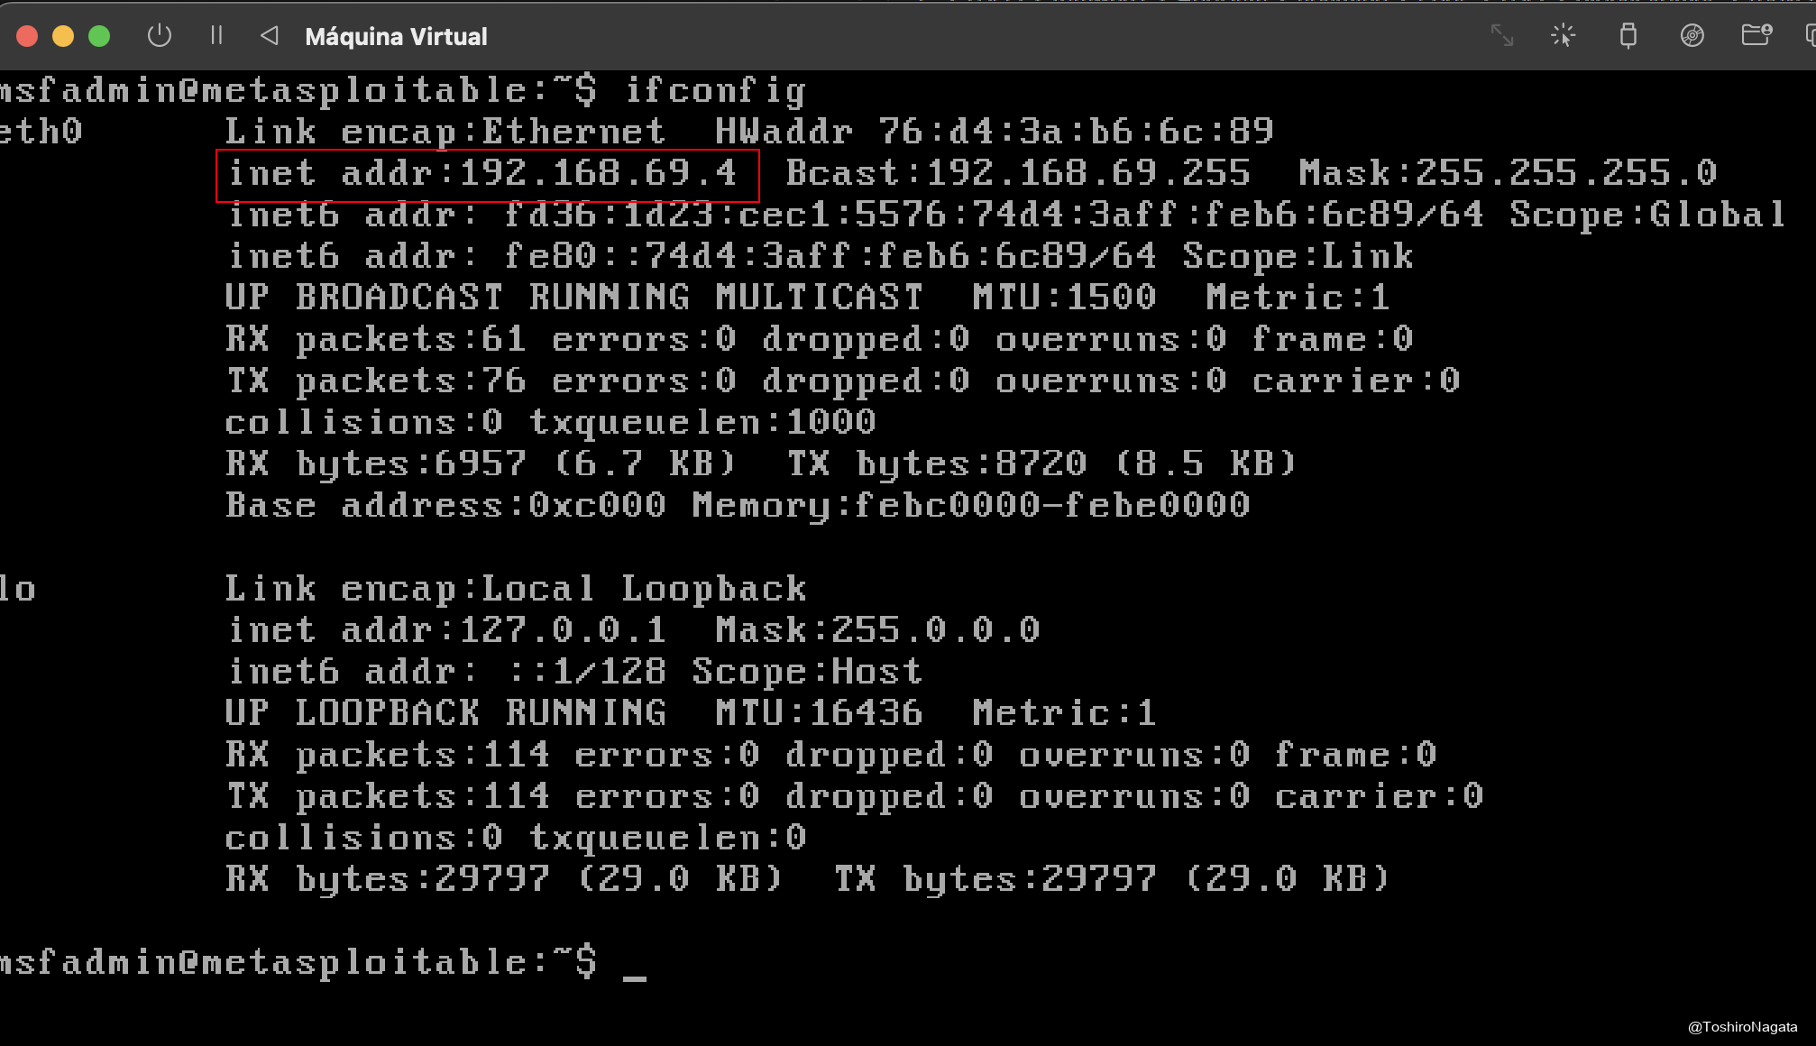Click the green full-screen window button
This screenshot has width=1816, height=1046.
(99, 36)
